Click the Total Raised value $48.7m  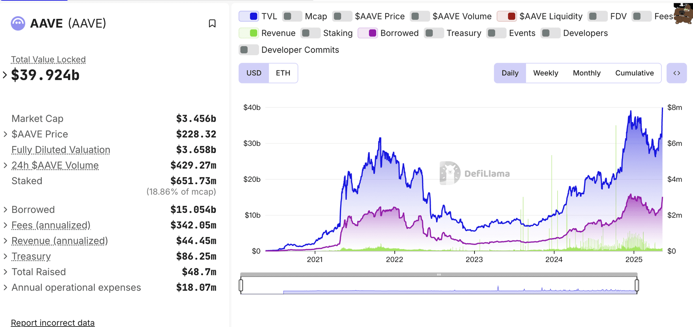click(199, 272)
